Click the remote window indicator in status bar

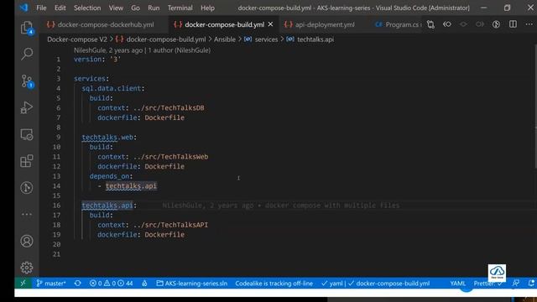(23, 284)
